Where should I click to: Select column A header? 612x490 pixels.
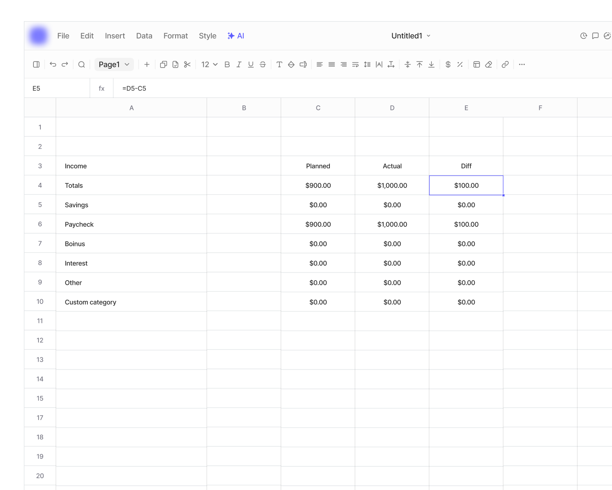[132, 108]
